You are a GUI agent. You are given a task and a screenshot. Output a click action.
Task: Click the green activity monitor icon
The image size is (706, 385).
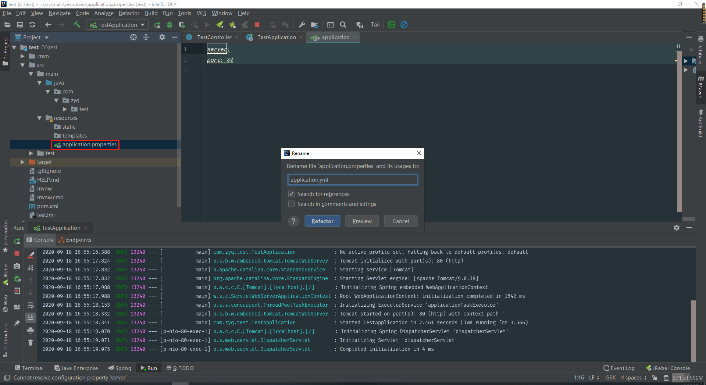(x=392, y=25)
